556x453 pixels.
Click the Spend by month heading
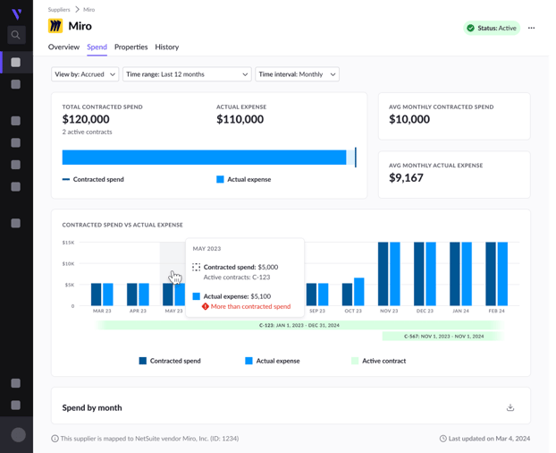(92, 407)
